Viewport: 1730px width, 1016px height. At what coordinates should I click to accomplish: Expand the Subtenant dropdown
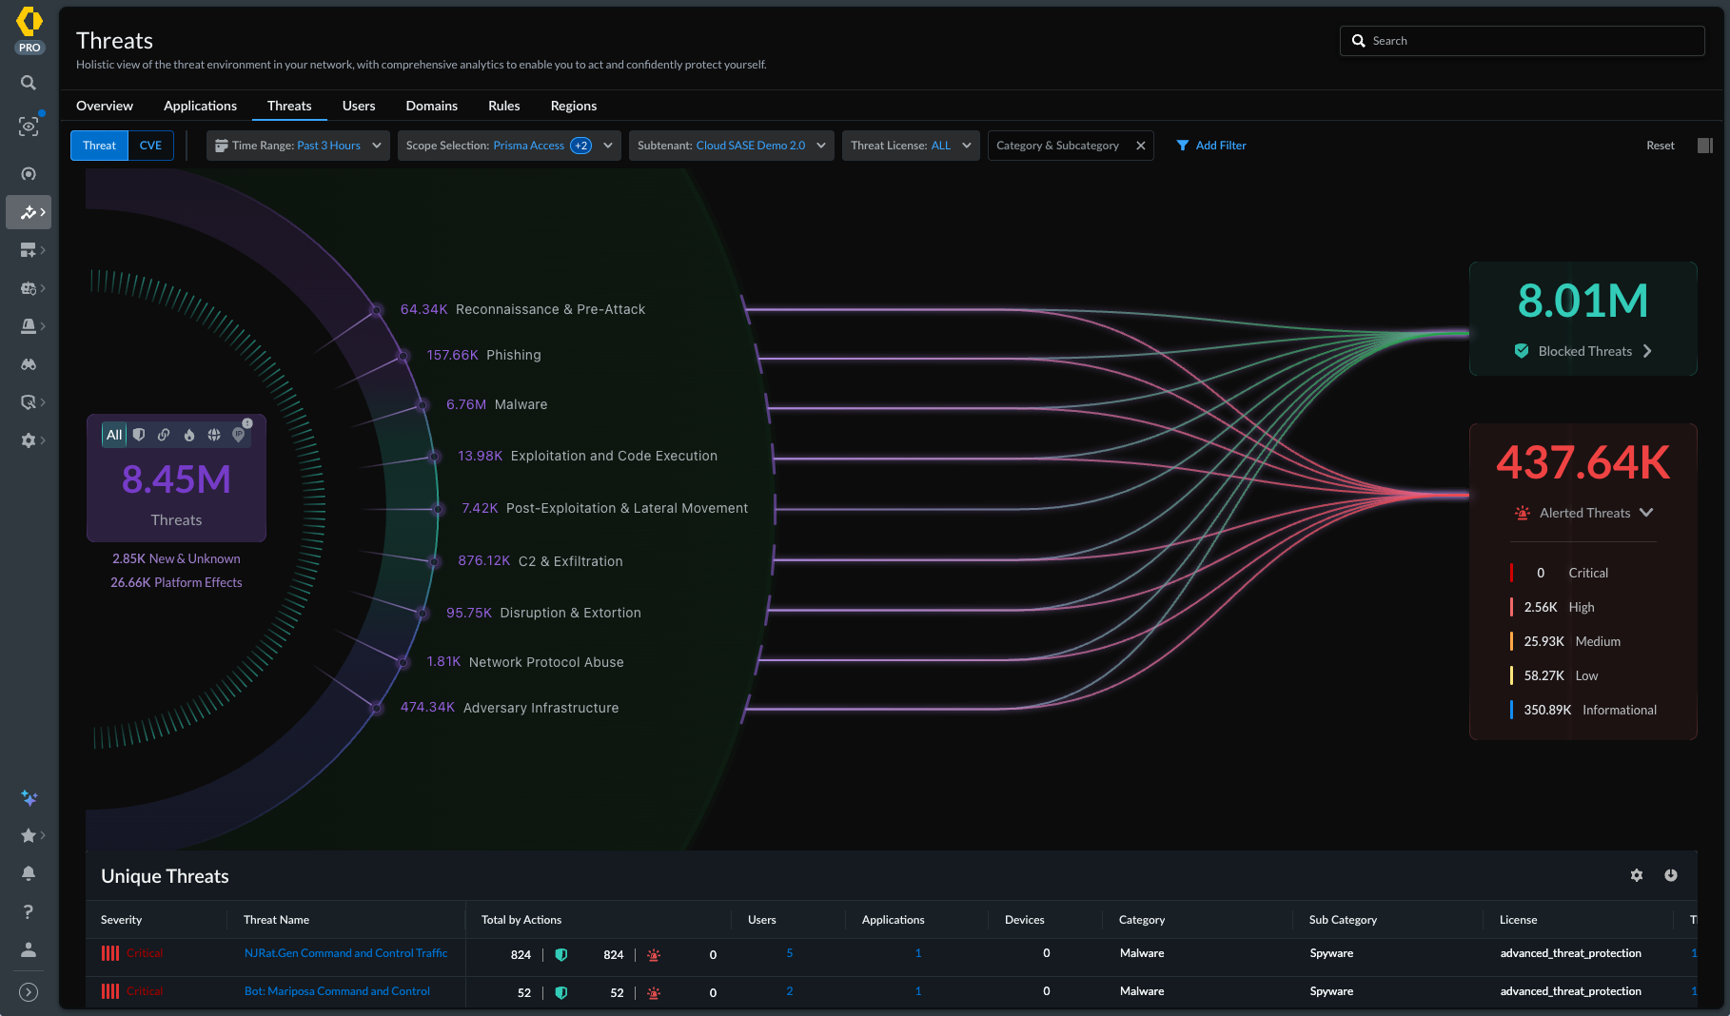(731, 146)
